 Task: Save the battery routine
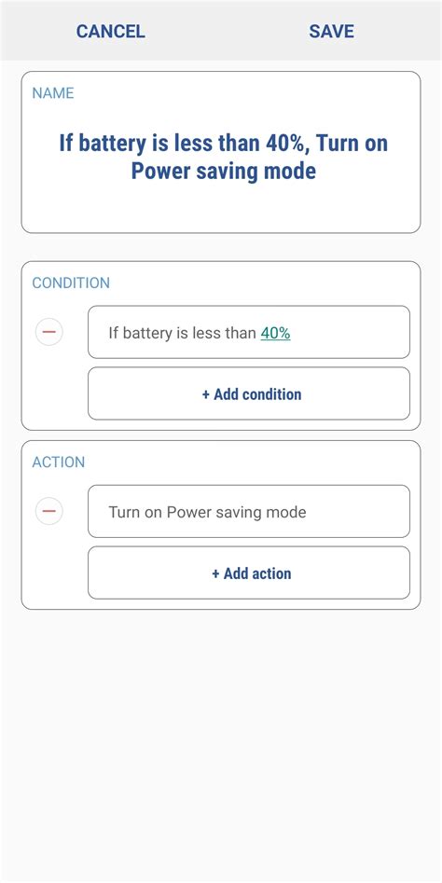coord(331,31)
